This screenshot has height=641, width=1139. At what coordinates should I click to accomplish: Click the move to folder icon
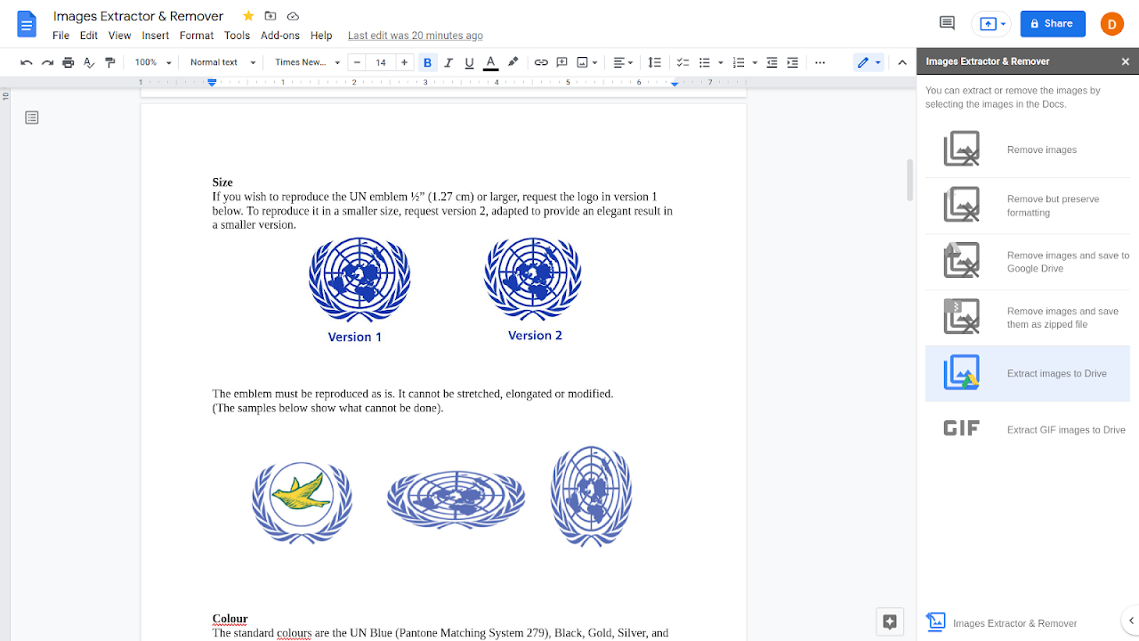[271, 16]
